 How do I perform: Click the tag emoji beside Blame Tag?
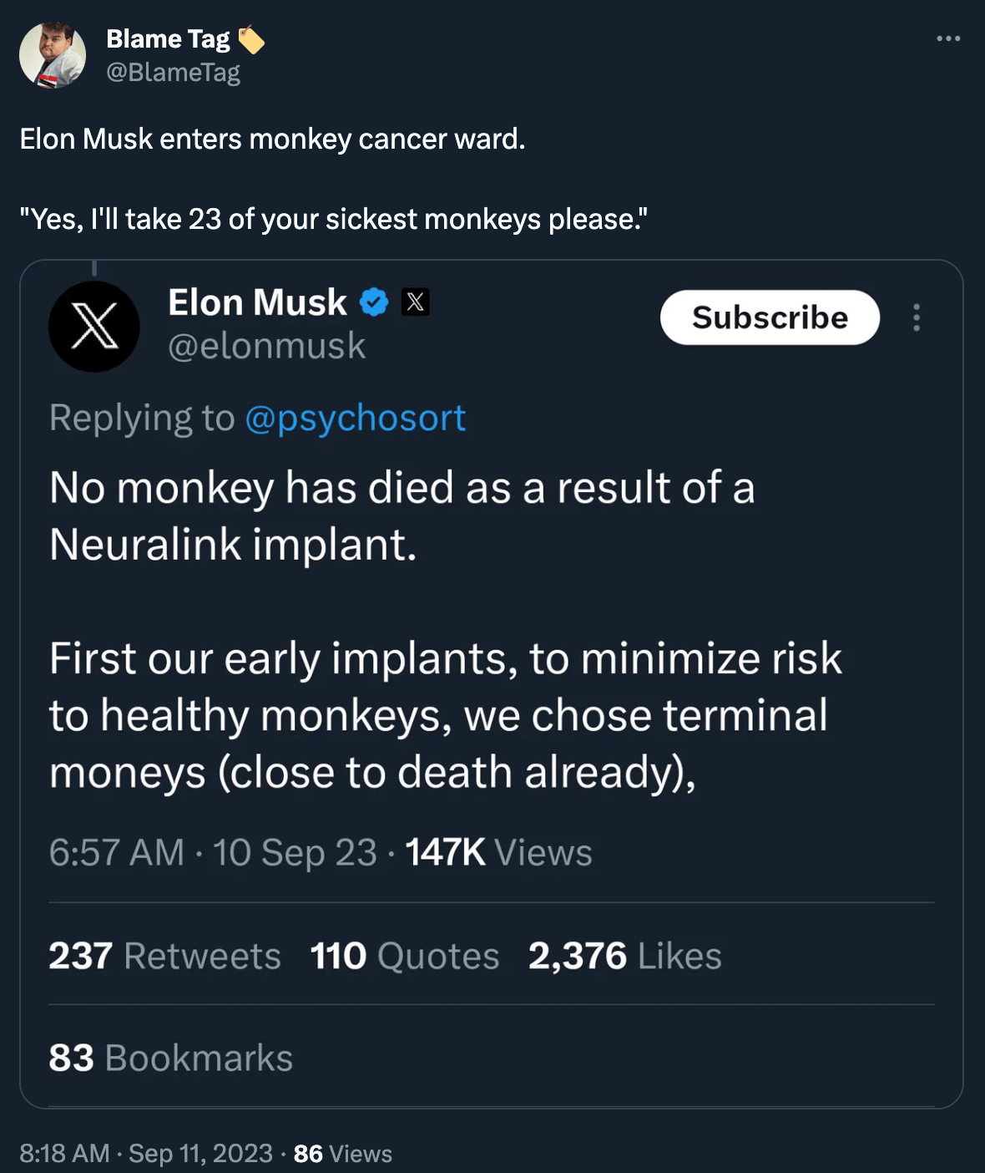(250, 40)
